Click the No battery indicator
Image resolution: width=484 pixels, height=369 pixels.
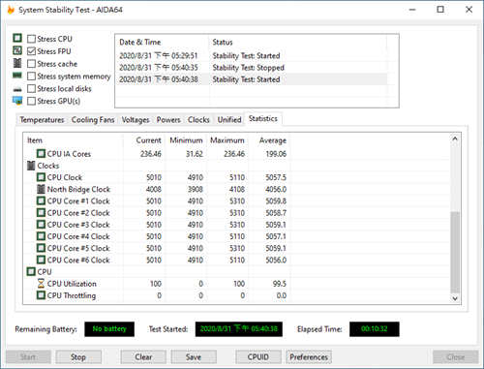coord(109,329)
